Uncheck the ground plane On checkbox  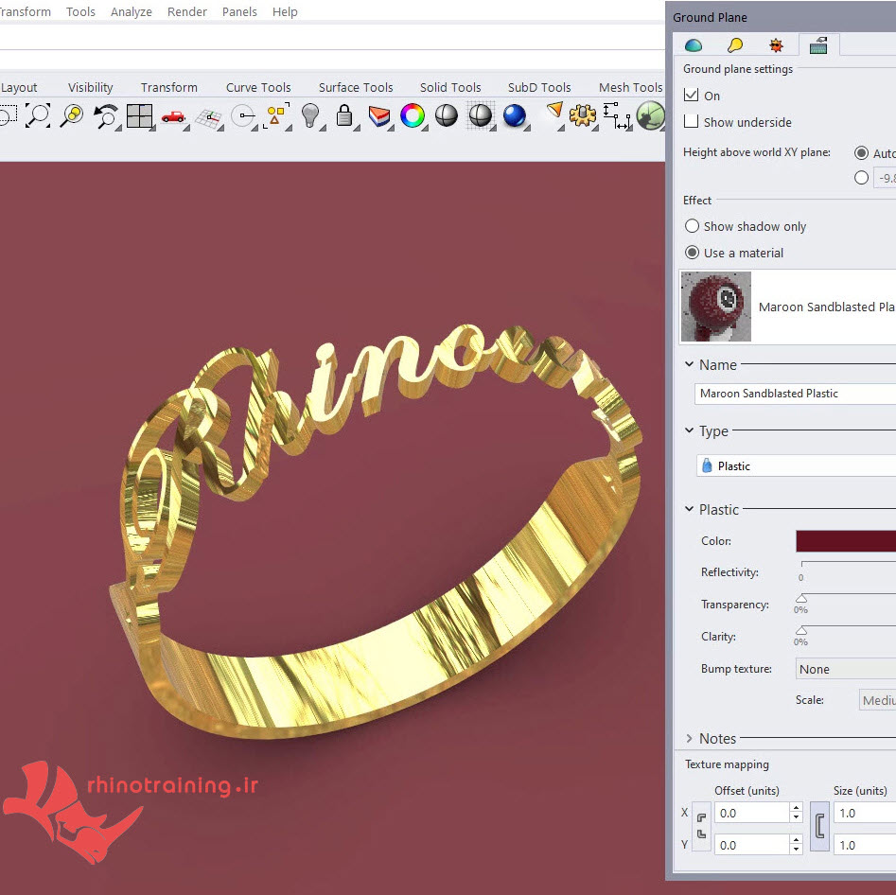tap(692, 96)
